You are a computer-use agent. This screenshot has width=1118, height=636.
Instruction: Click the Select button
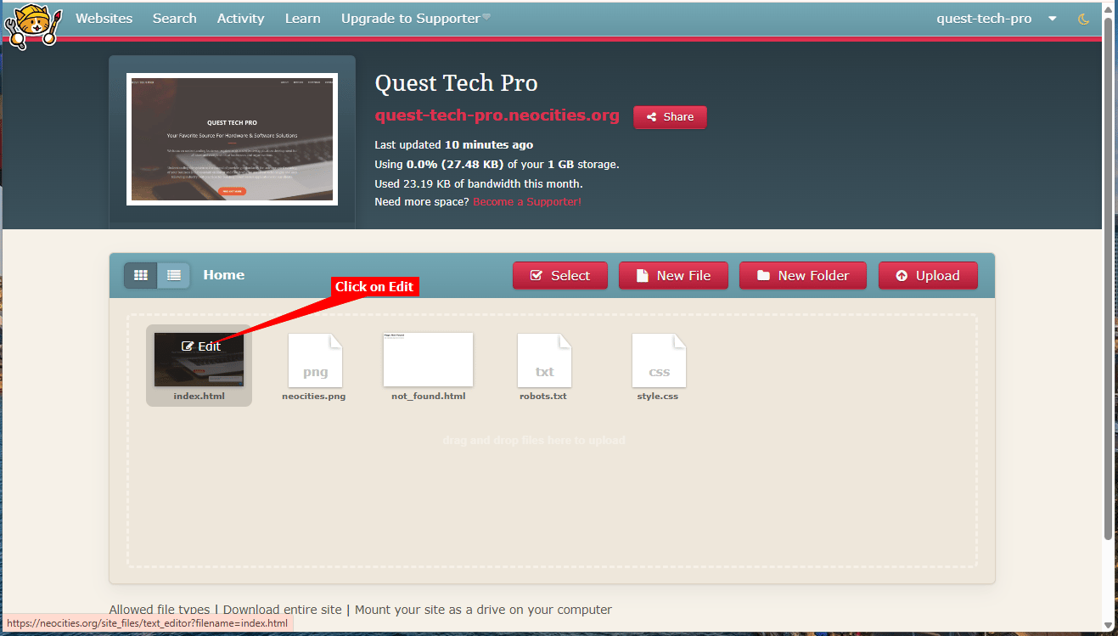coord(560,276)
